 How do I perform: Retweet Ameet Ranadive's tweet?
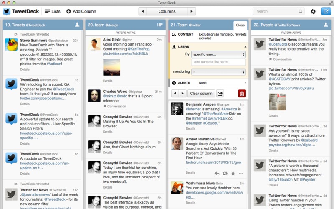point(225,173)
